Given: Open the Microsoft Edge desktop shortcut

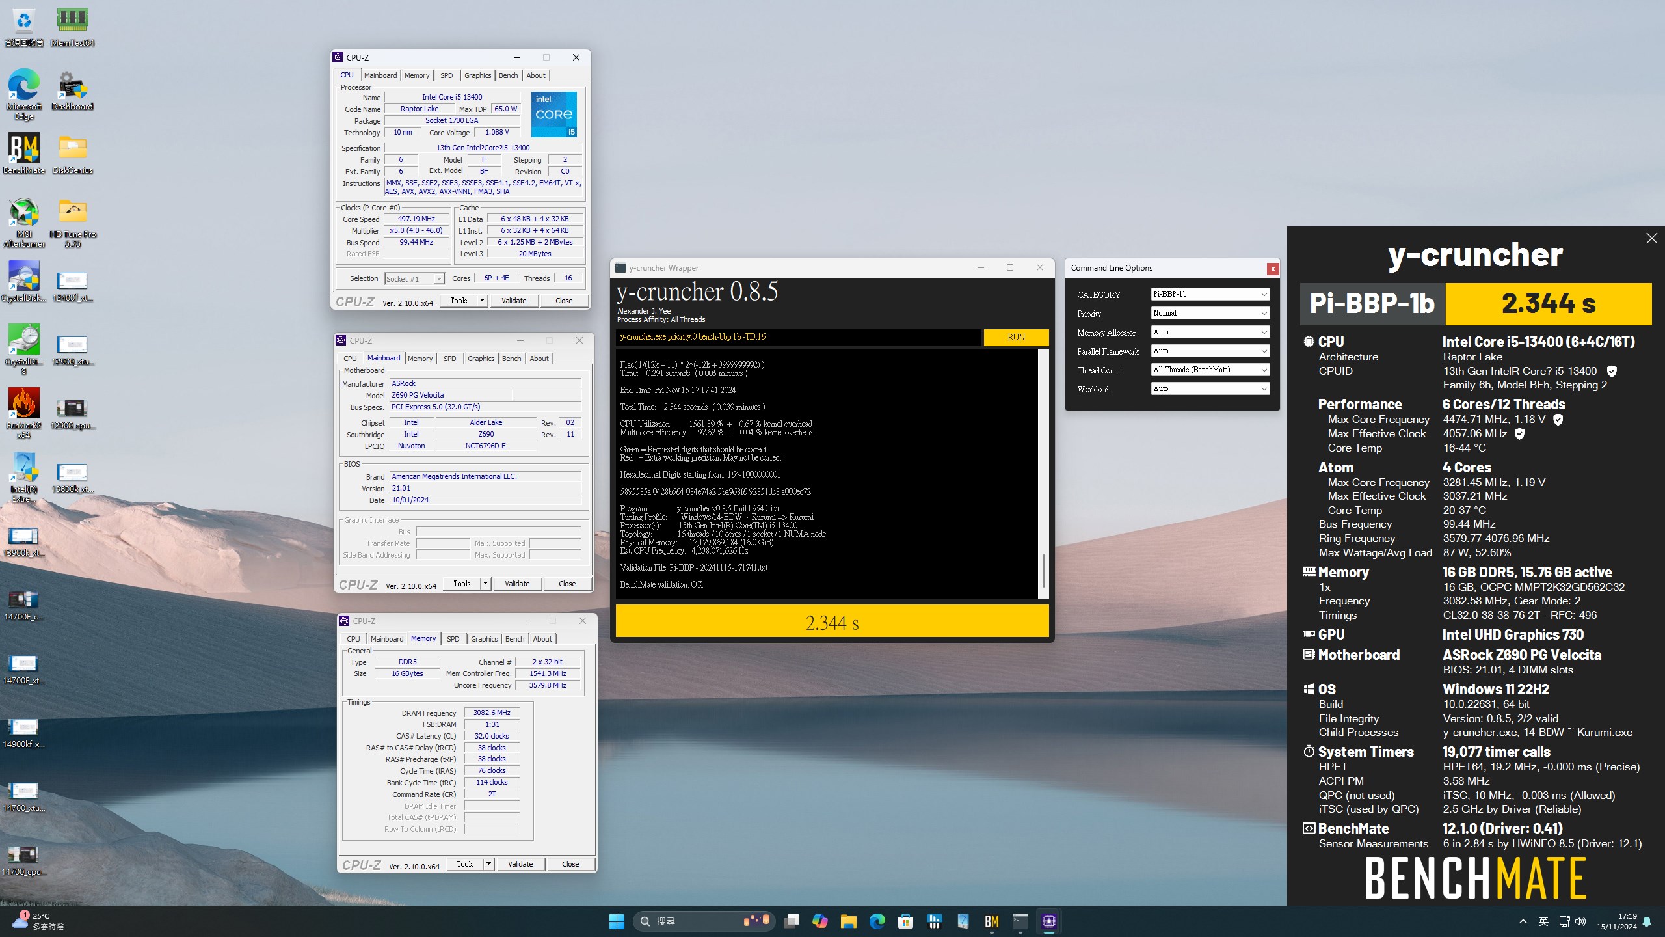Looking at the screenshot, I should 24,94.
